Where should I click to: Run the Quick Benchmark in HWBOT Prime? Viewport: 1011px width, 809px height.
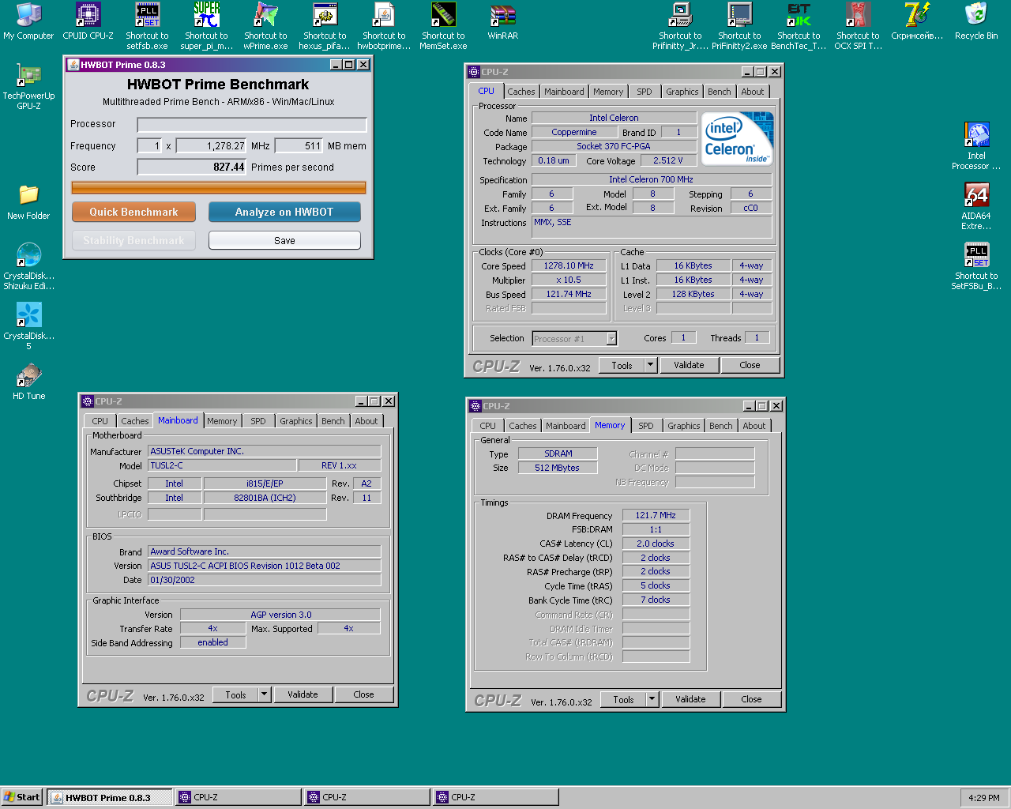(133, 212)
